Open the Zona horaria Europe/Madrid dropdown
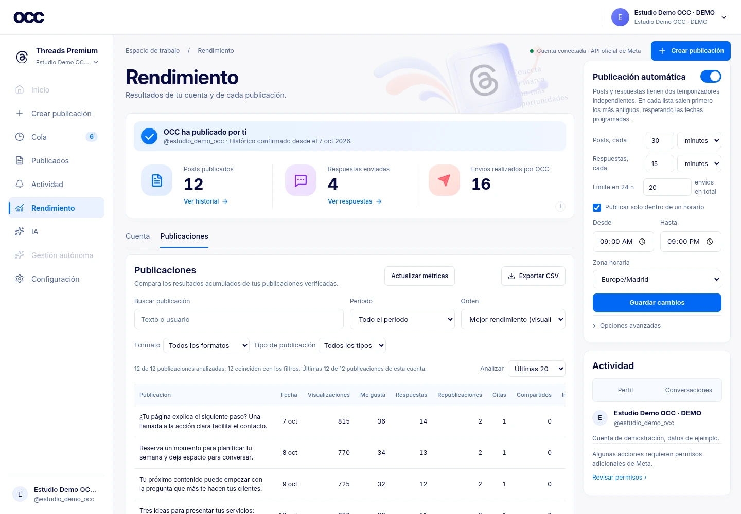The image size is (741, 514). (x=657, y=279)
